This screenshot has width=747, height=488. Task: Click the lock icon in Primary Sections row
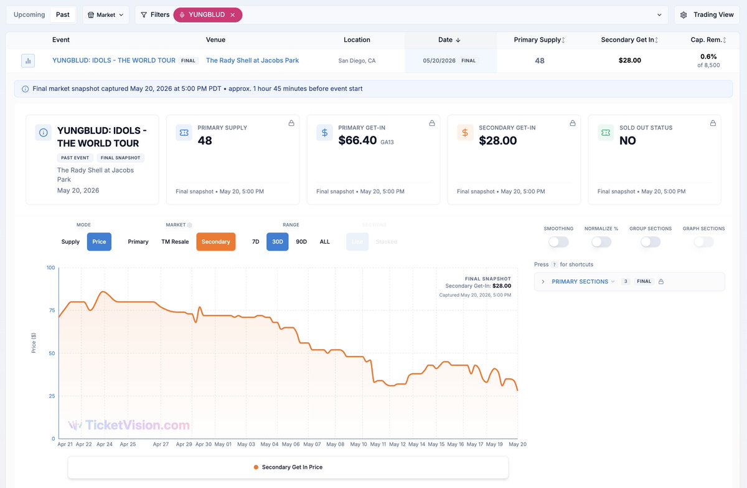click(x=661, y=282)
